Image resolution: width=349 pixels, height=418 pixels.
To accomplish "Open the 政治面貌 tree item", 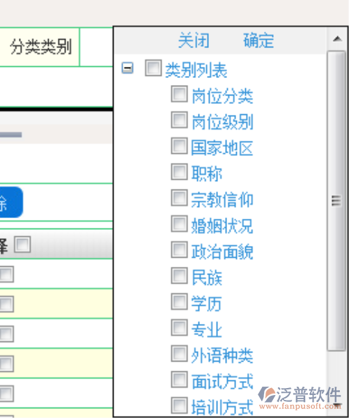I will coord(222,252).
